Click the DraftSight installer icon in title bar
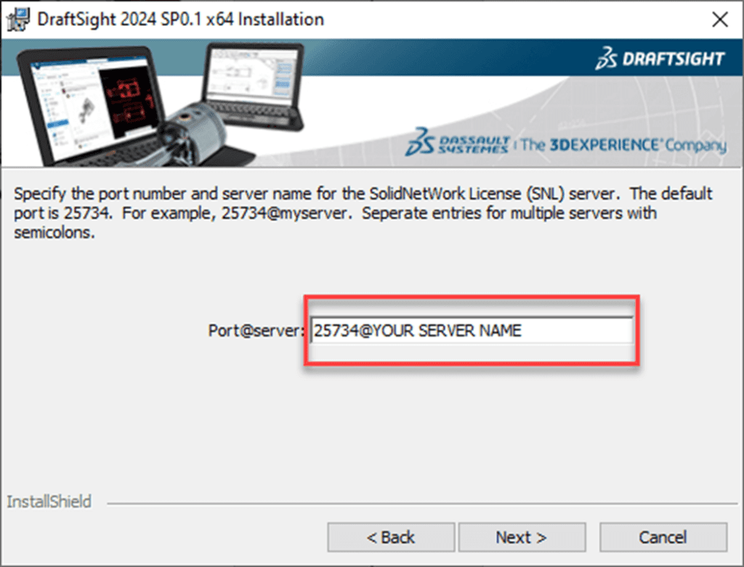This screenshot has width=744, height=567. click(17, 19)
